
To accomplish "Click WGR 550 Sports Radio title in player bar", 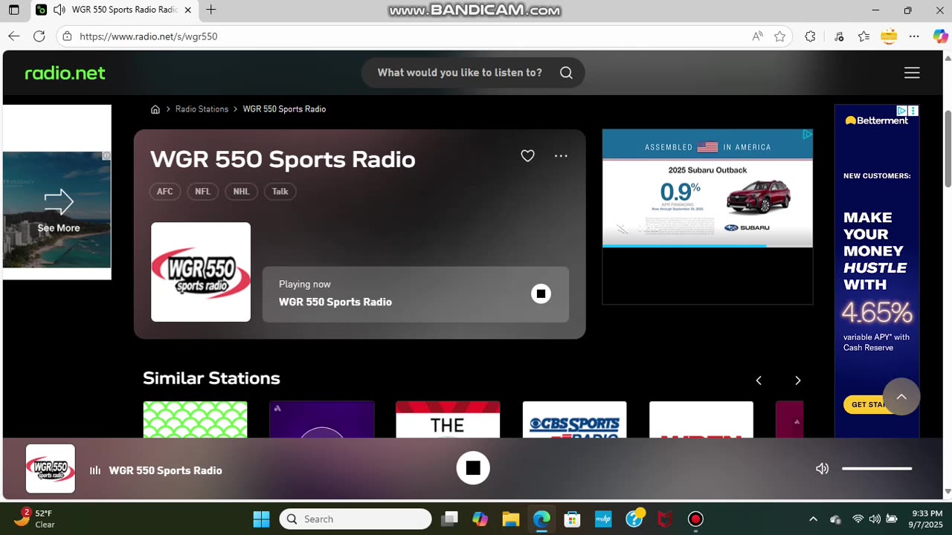I will [165, 470].
